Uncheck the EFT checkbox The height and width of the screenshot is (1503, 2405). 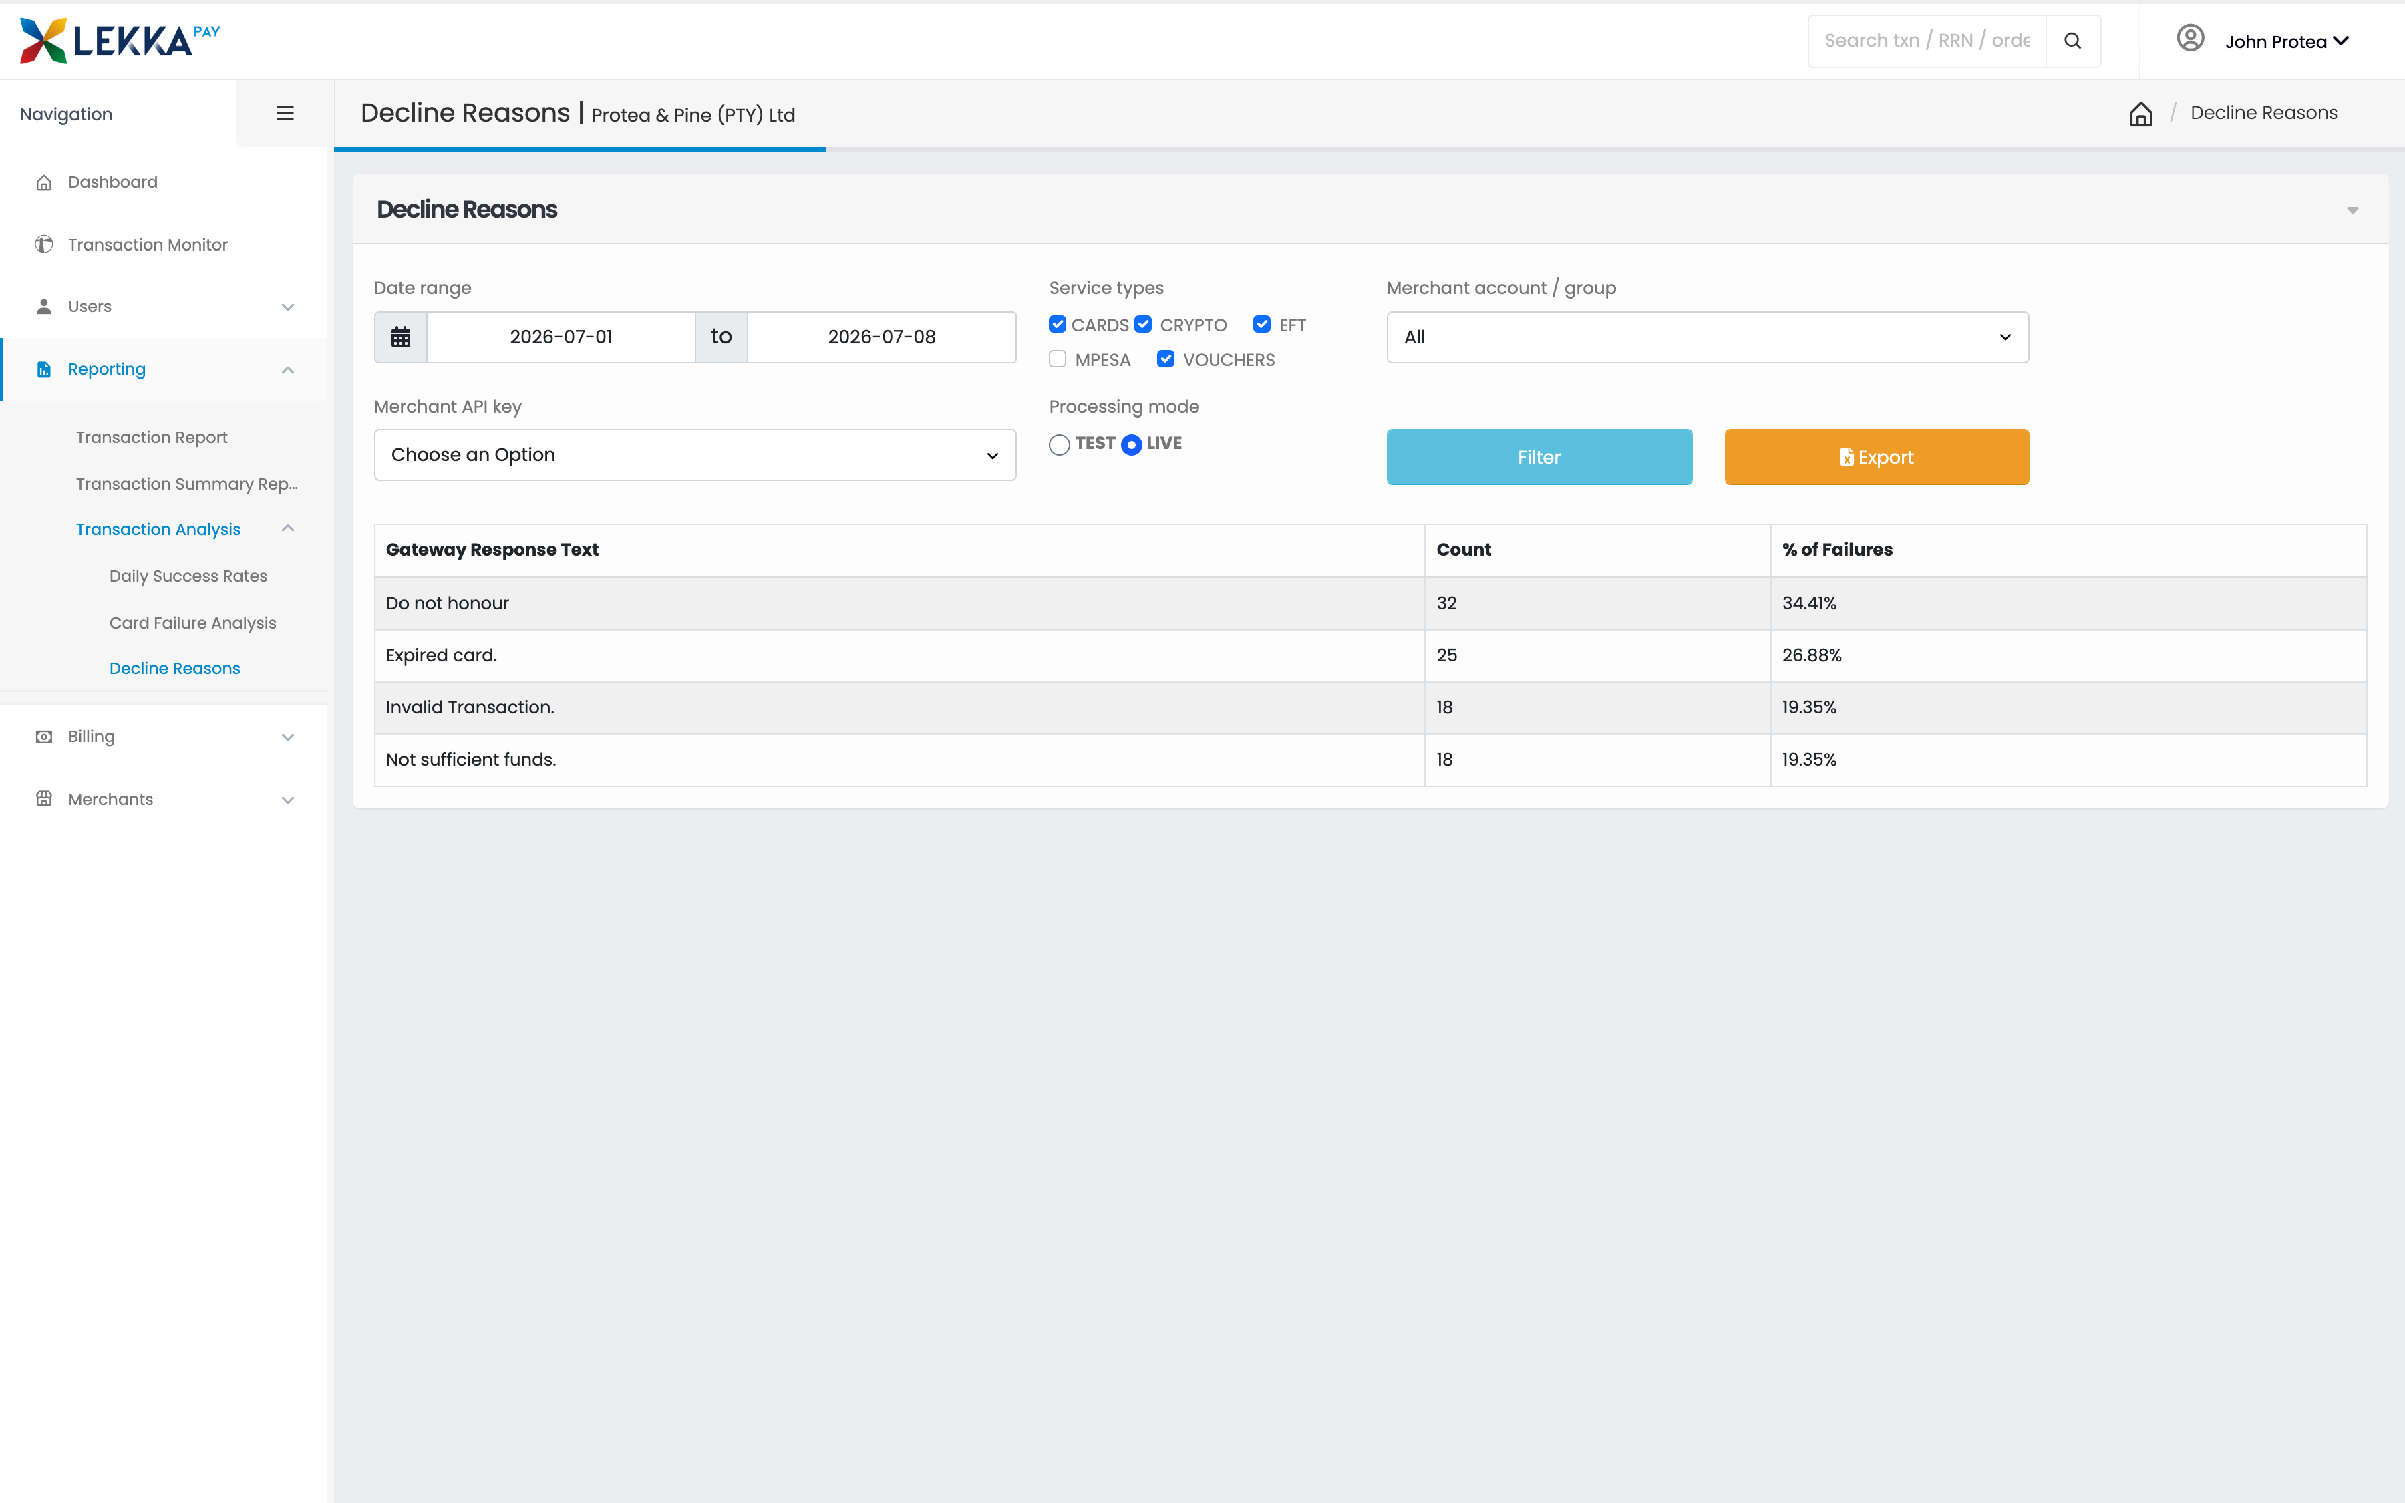[x=1262, y=324]
